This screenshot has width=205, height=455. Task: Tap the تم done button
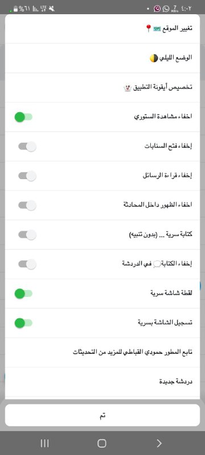tap(102, 415)
